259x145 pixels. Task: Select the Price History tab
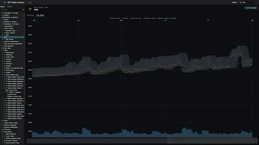click(40, 15)
